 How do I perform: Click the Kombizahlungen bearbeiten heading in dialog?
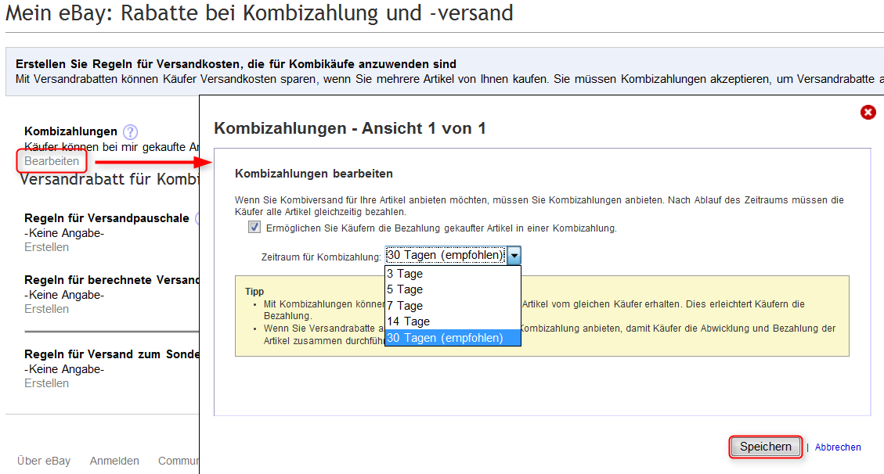coord(313,174)
